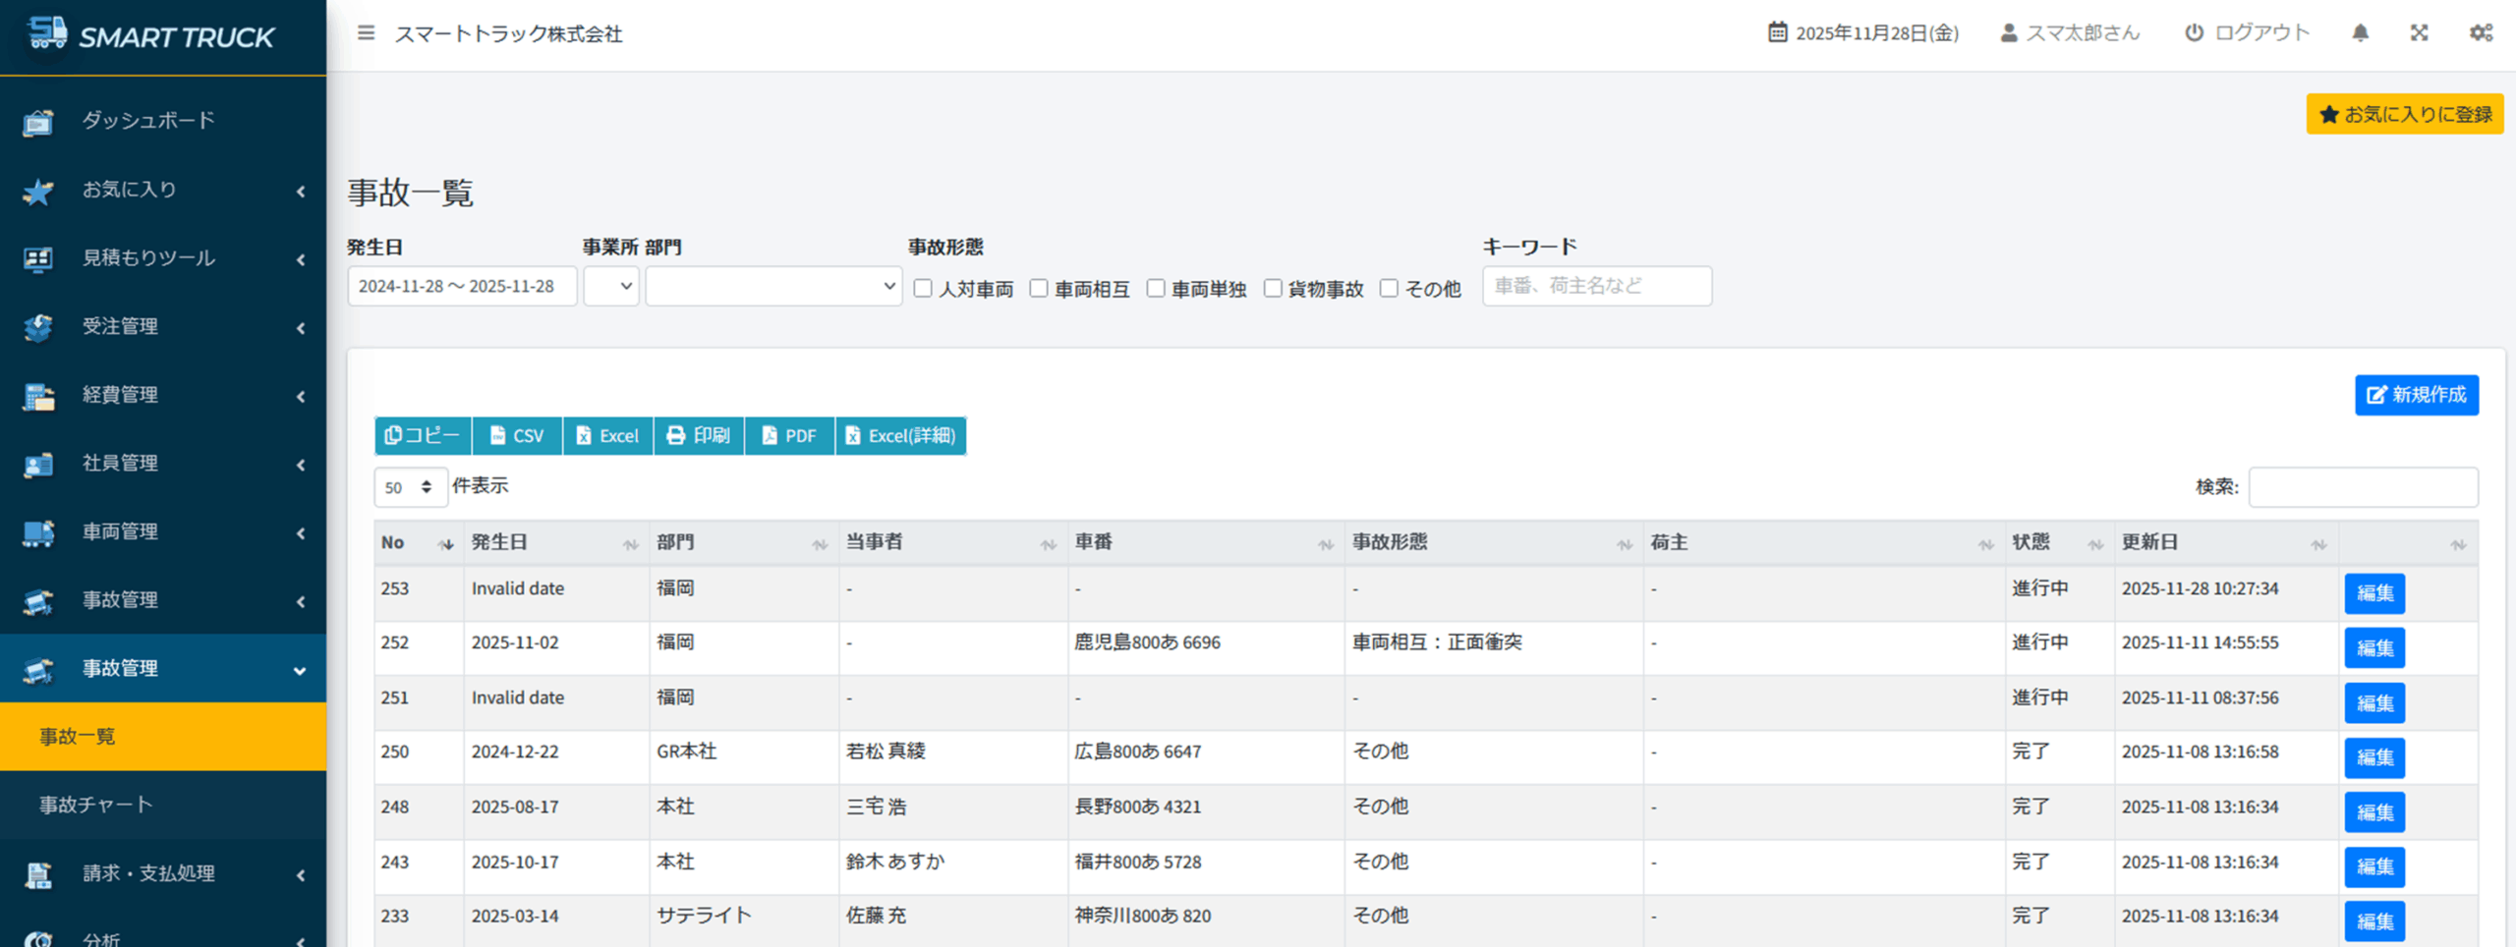Click the Smart Truck logo
Viewport: 2516px width, 947px height.
(151, 36)
